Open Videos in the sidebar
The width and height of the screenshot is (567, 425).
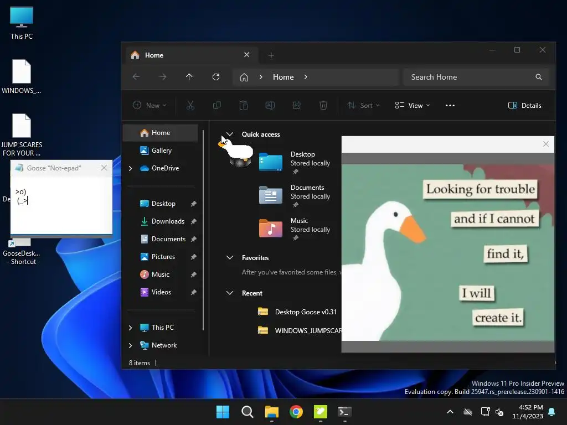point(161,292)
